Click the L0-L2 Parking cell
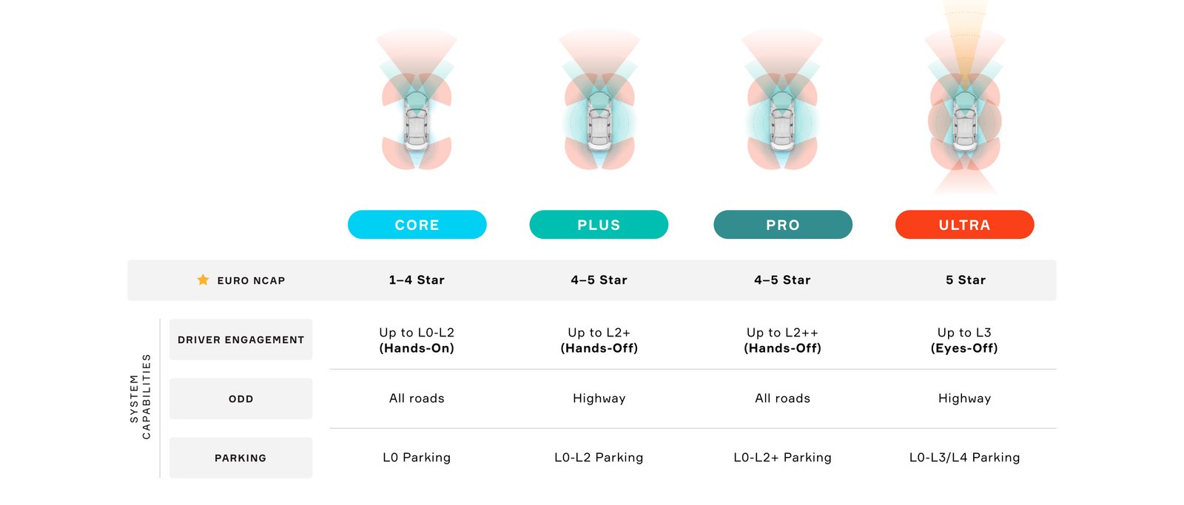Screen dimensions: 1184x505 tap(599, 458)
